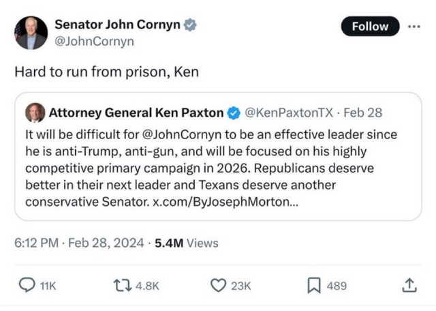Click the @JohnCornyn mention in quoted text
The height and width of the screenshot is (311, 436).
[182, 135]
